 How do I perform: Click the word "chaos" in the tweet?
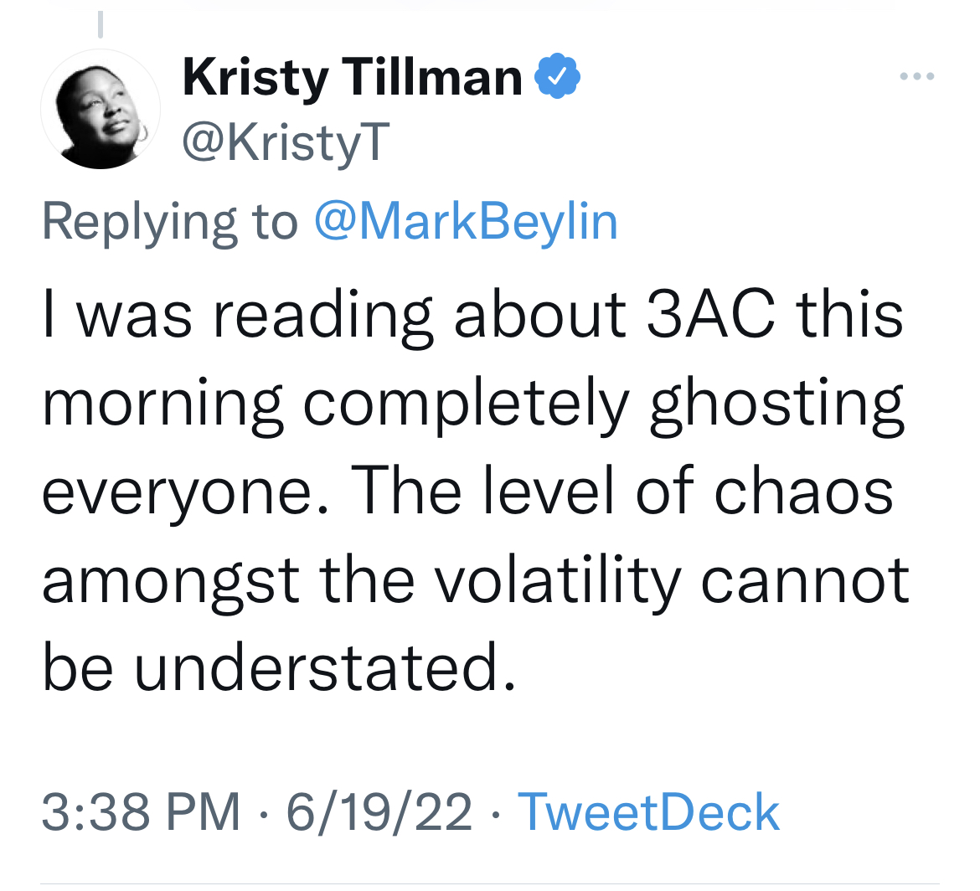pyautogui.click(x=804, y=492)
